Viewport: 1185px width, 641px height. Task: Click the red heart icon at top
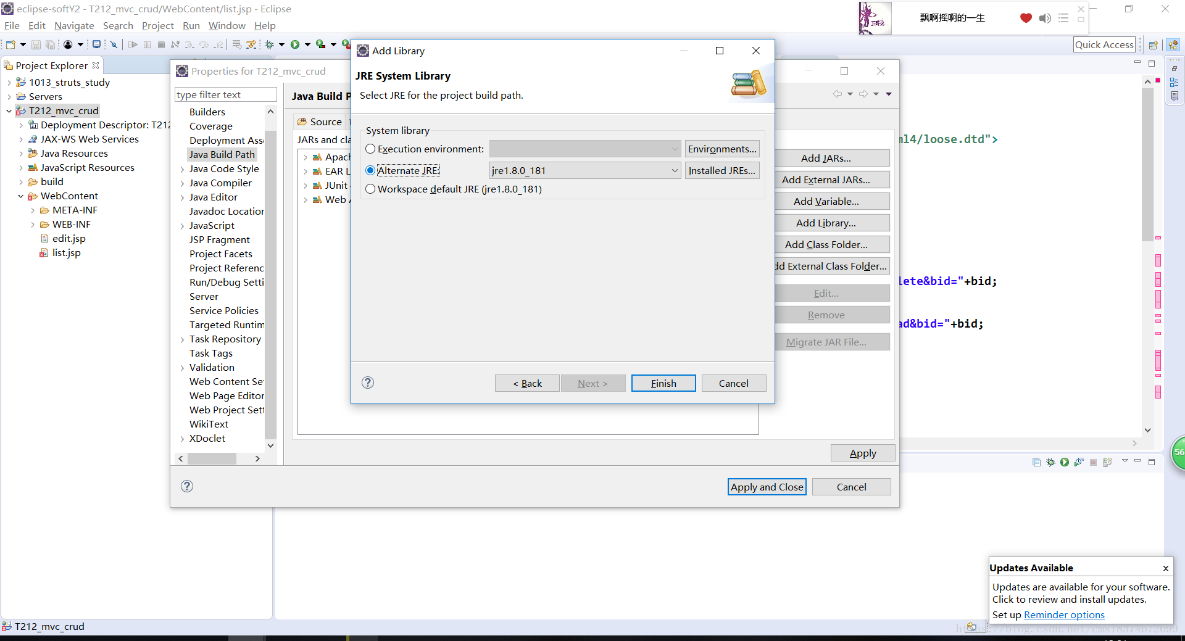[x=1026, y=18]
